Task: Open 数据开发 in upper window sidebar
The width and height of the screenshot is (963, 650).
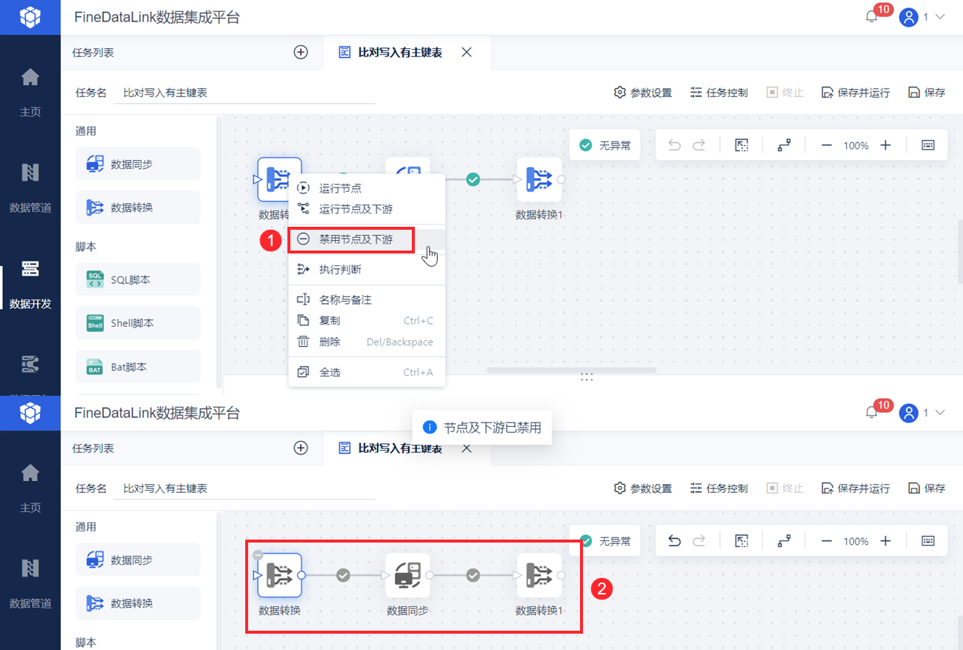Action: pos(30,284)
